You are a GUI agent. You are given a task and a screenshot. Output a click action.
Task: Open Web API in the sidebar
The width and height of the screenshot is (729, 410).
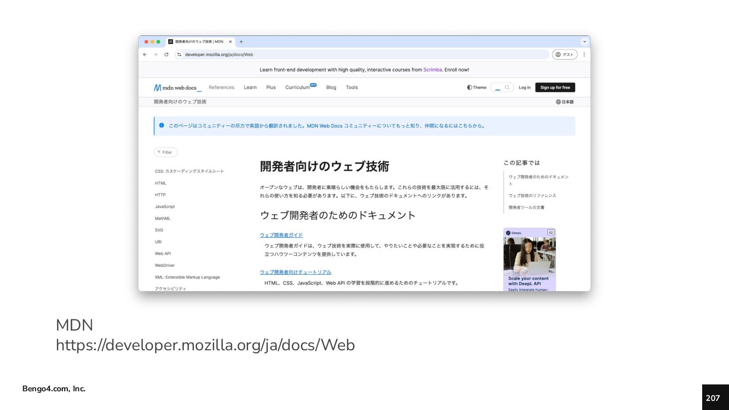pos(163,254)
